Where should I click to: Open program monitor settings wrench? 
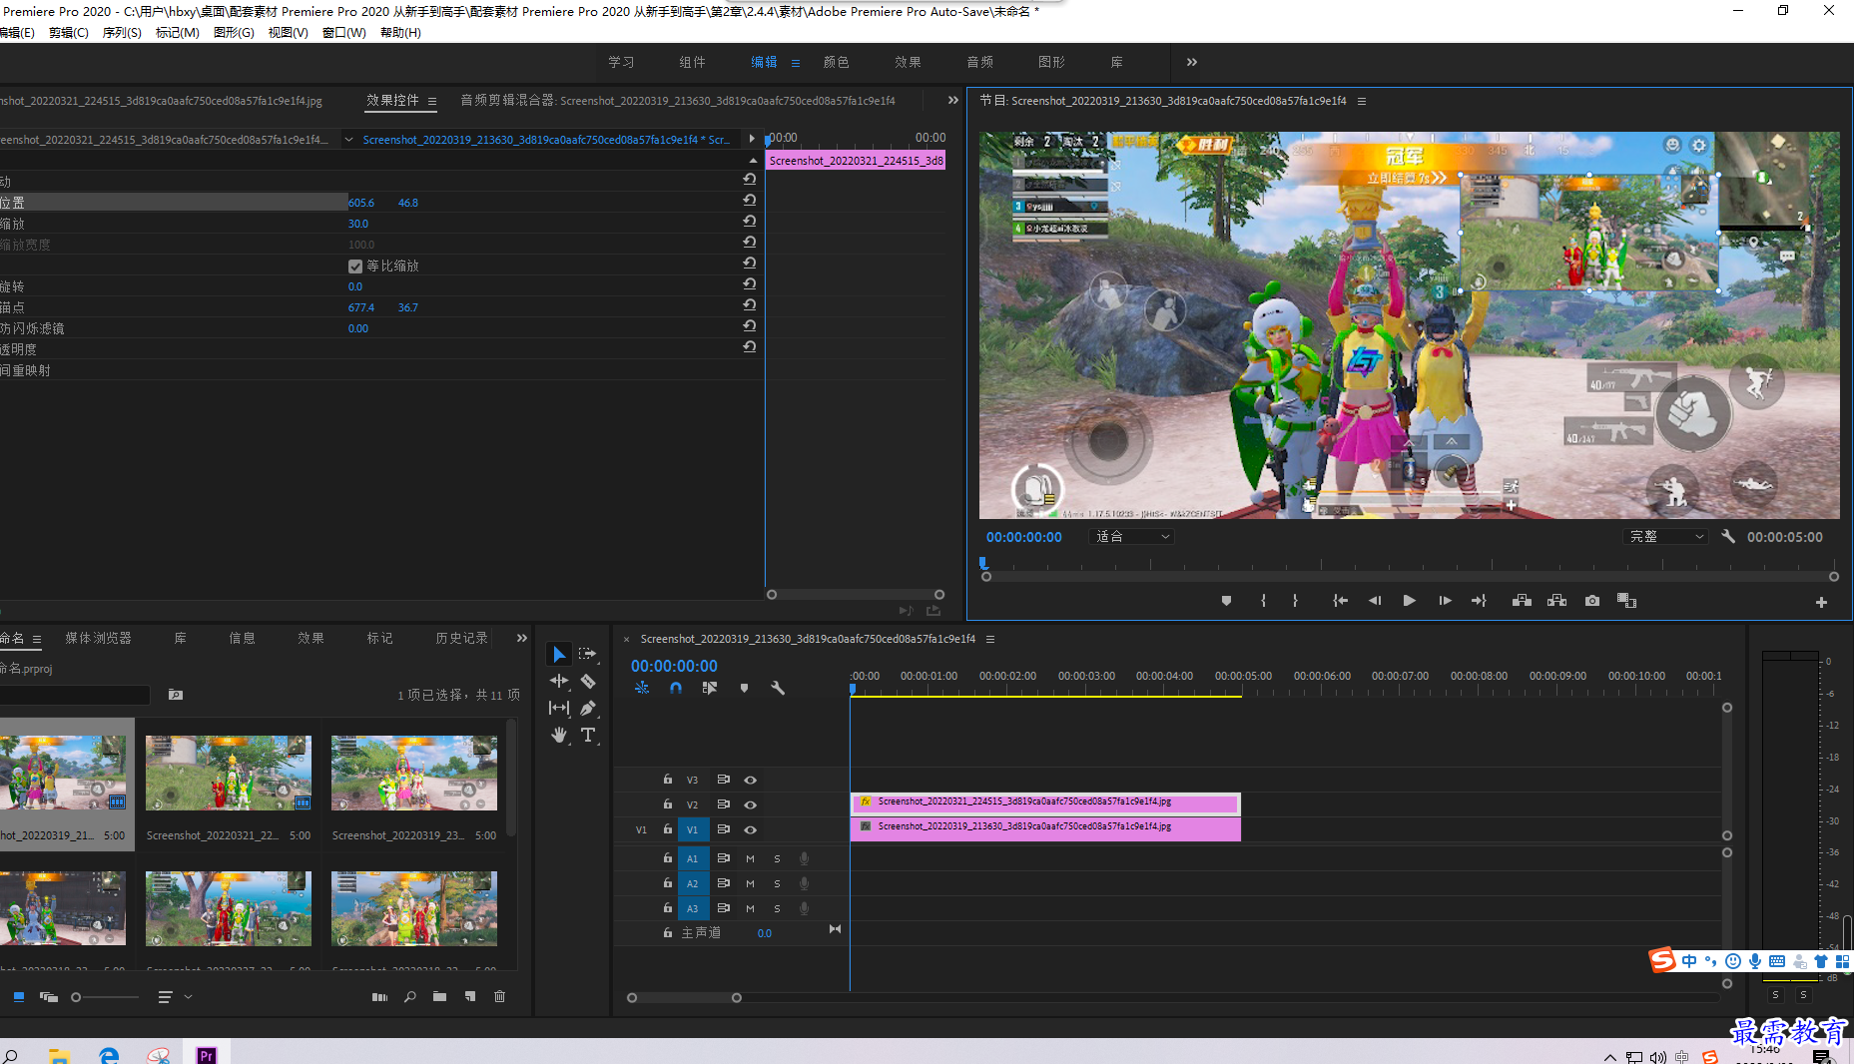coord(1728,536)
